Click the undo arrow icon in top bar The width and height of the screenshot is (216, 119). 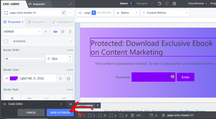[159, 3]
